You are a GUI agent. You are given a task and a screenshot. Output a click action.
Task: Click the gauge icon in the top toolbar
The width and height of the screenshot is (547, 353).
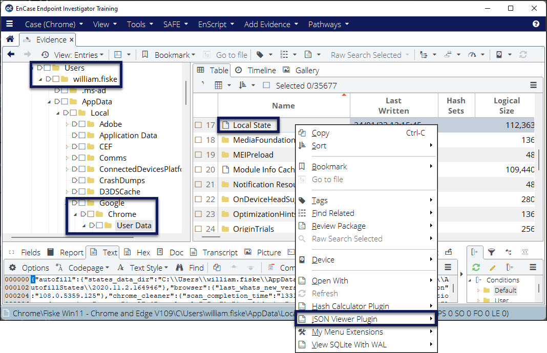[x=472, y=55]
